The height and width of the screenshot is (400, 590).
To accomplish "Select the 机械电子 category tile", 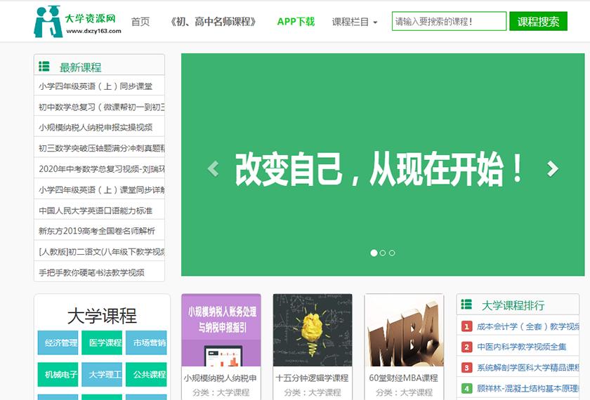I will (58, 375).
